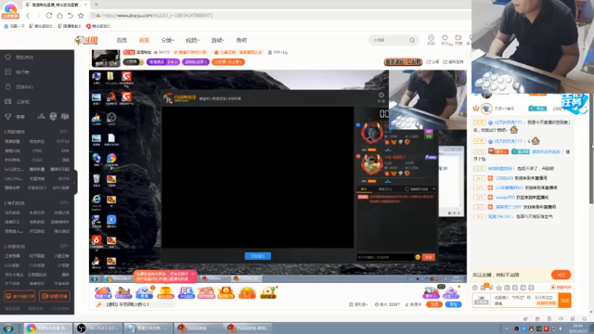Open a new browser tab with plus

click(96, 5)
